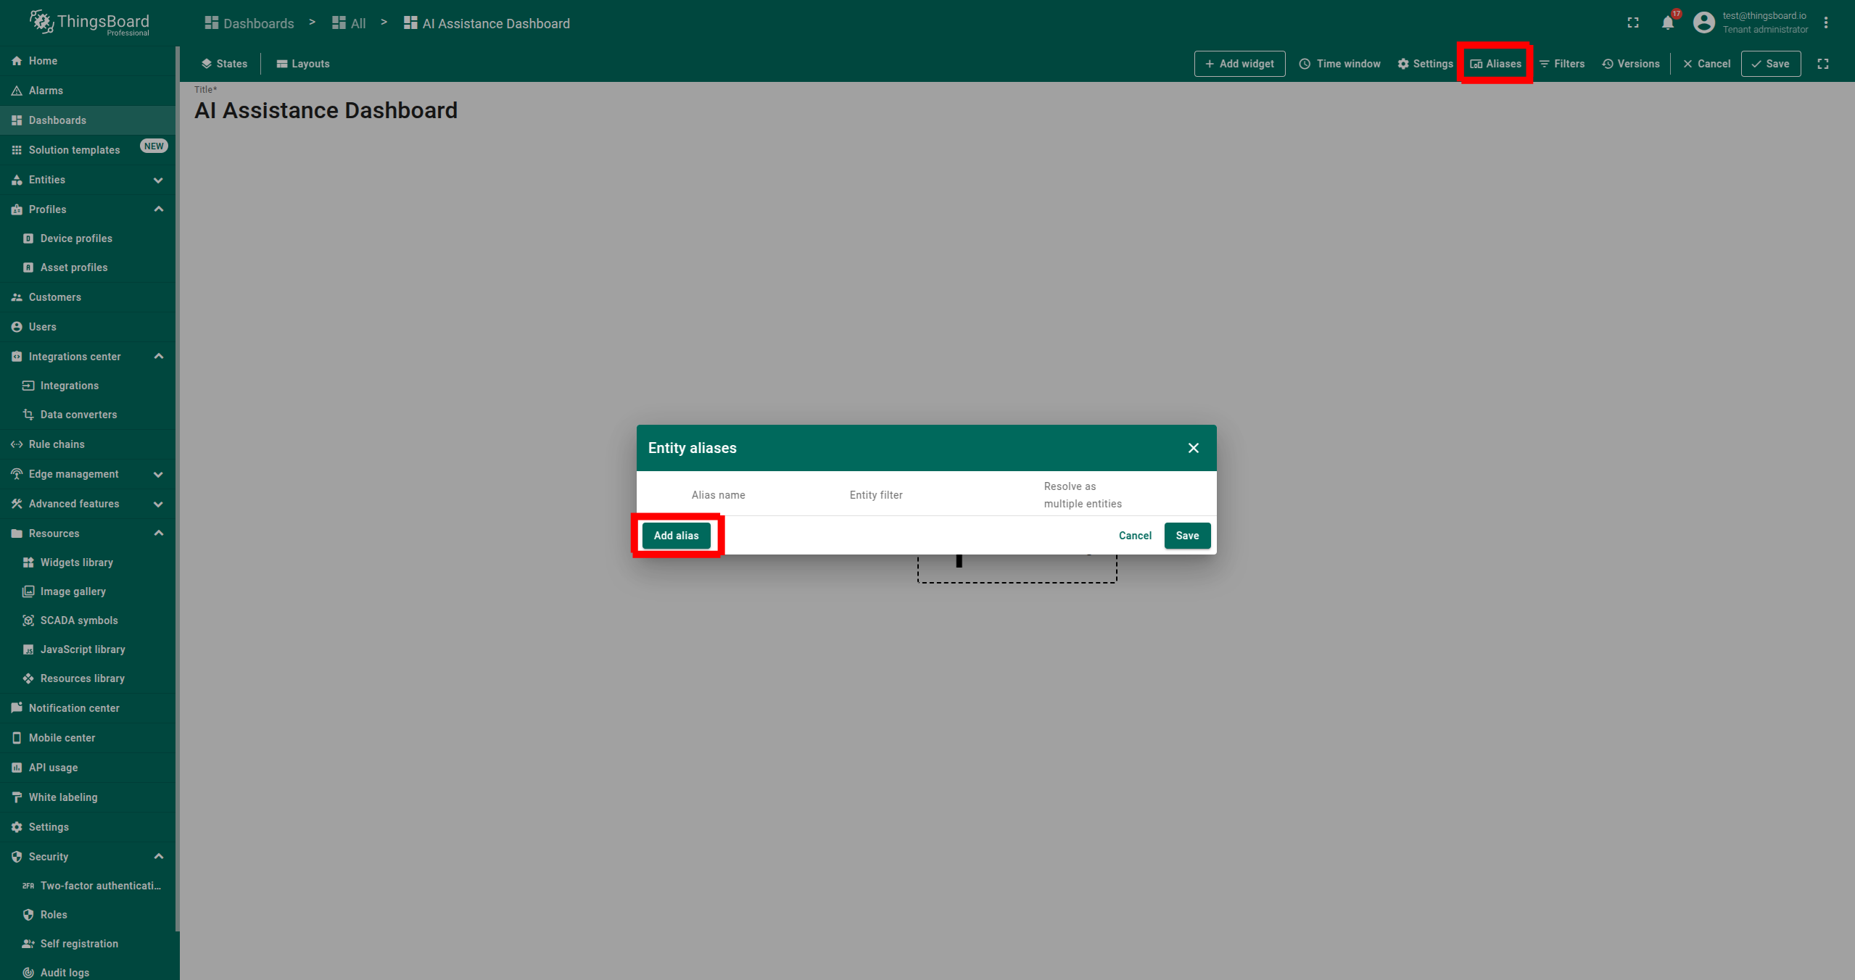
Task: Click the notifications bell icon
Action: coord(1667,23)
